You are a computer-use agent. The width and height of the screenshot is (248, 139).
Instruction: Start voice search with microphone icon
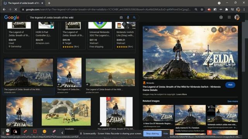pos(128,17)
